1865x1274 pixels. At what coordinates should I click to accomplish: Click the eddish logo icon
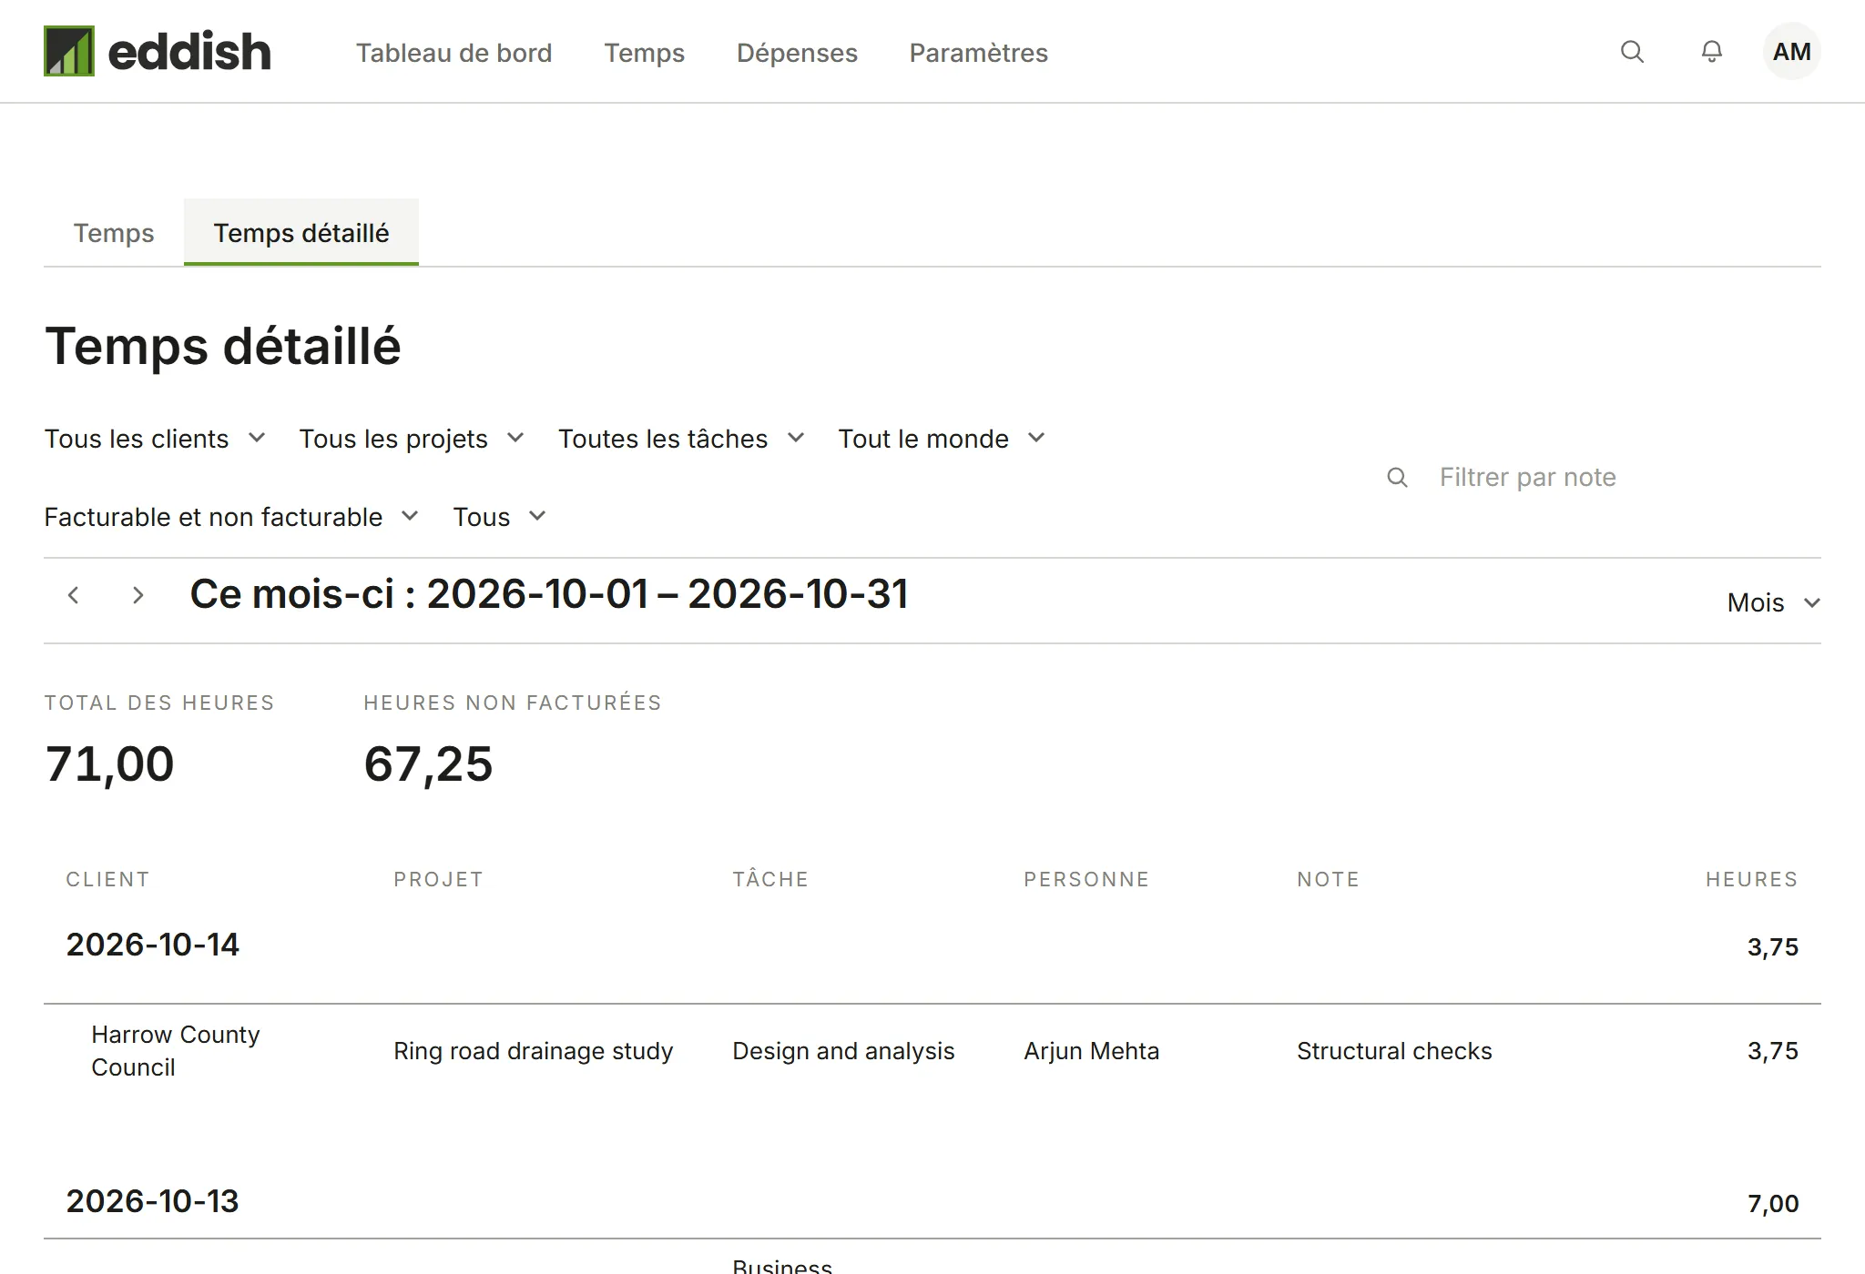point(69,51)
